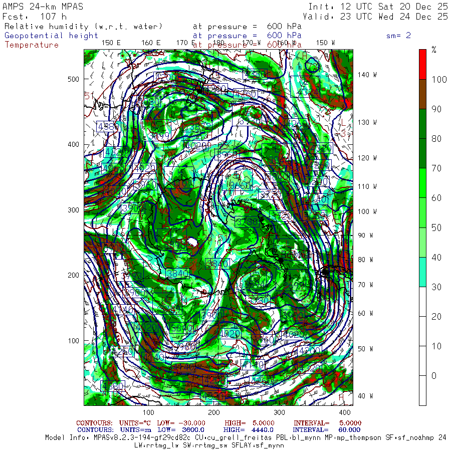Click the '150 W' longitude label at top
Screen dimensions: 451x451
325,43
